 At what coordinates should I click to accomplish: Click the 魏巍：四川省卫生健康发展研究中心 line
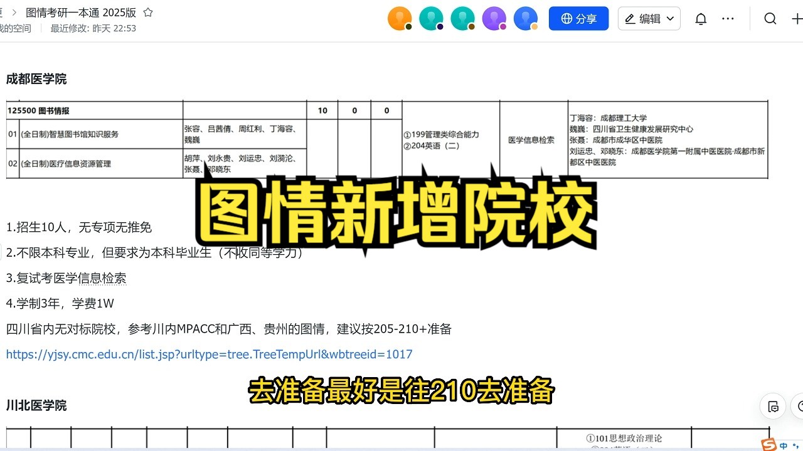(x=631, y=129)
